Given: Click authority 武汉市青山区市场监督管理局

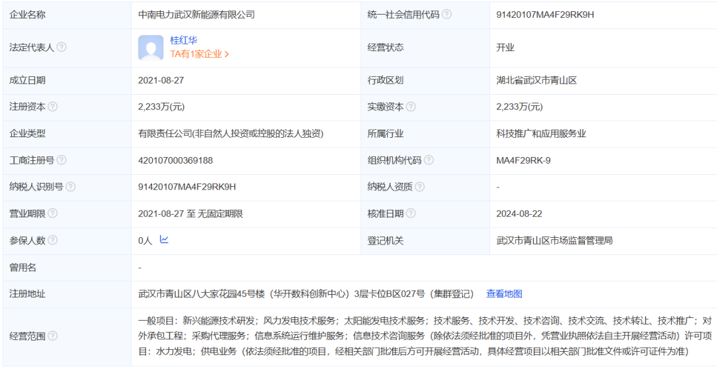Looking at the screenshot, I should point(554,240).
